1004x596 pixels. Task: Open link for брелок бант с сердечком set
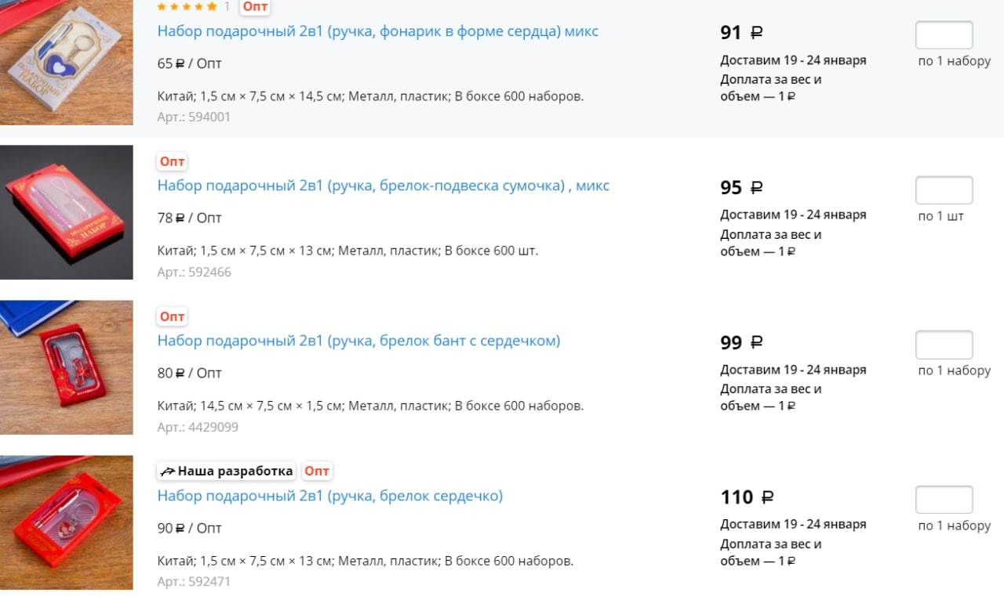pos(358,341)
